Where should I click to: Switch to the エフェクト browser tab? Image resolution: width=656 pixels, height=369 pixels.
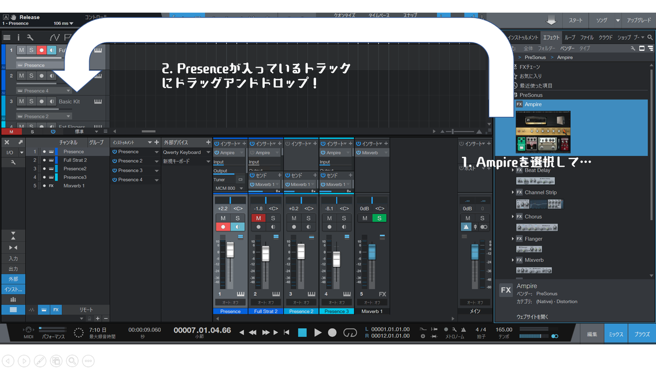(551, 37)
